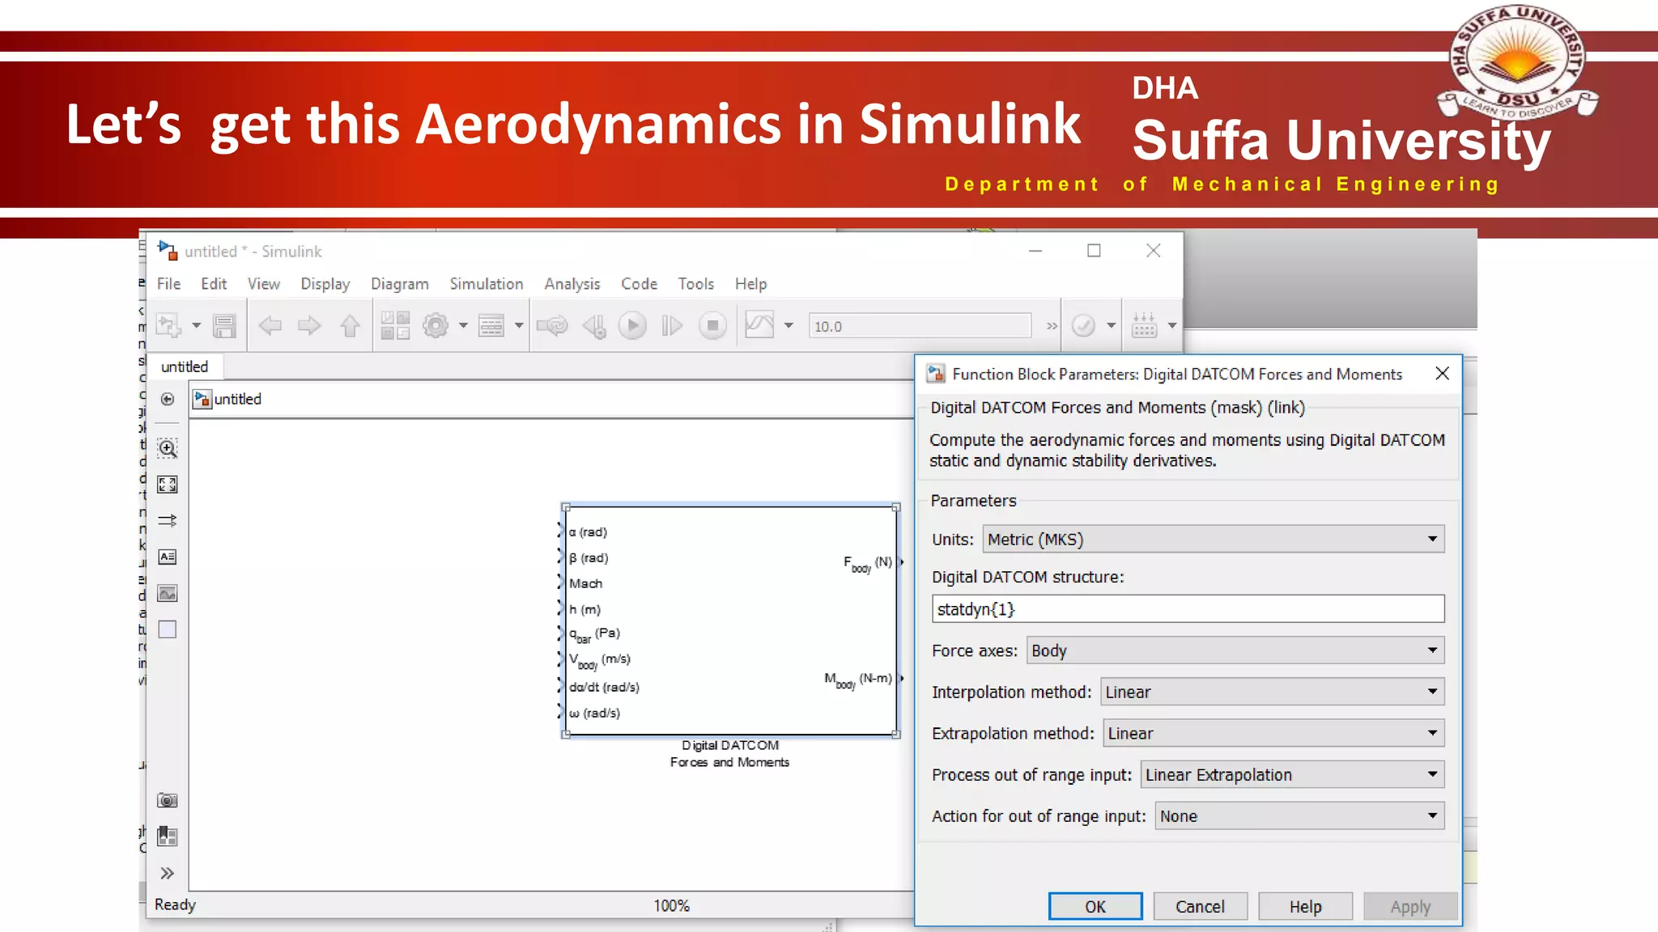Open the File menu
Viewport: 1658px width, 932px height.
click(x=168, y=284)
